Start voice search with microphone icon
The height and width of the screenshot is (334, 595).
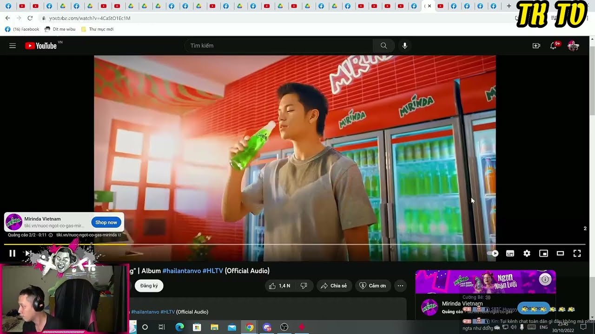(x=405, y=45)
